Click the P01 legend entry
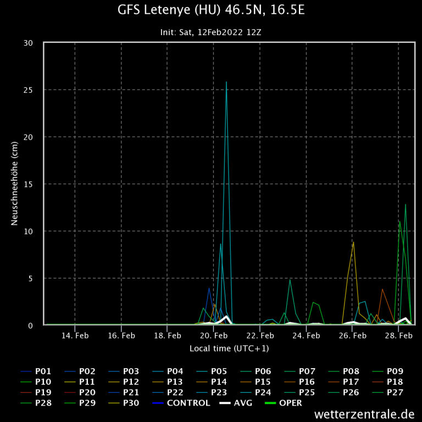This screenshot has width=422, height=422. pos(44,371)
